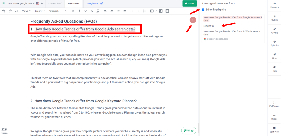This screenshot has height=136, width=281.
Task: Click the undo arrow icon
Action: pyautogui.click(x=4, y=11)
